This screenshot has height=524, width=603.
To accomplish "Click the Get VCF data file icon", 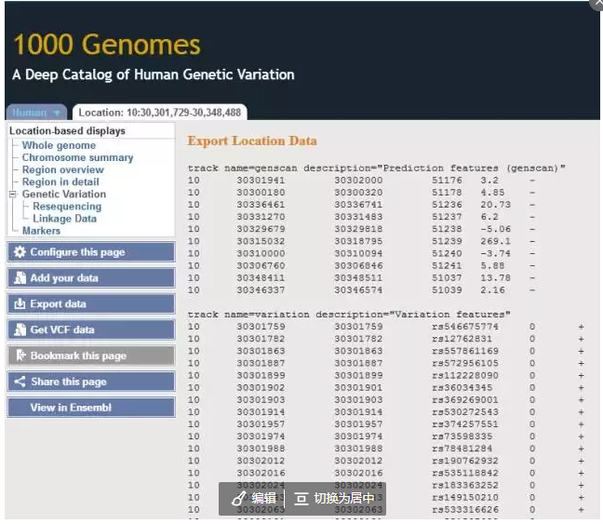I will click(20, 329).
